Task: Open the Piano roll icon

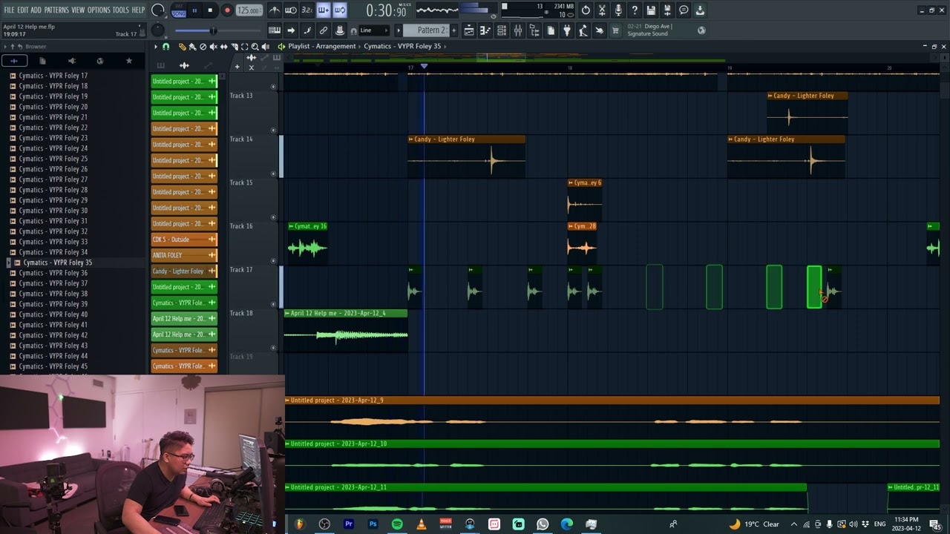Action: tap(485, 30)
